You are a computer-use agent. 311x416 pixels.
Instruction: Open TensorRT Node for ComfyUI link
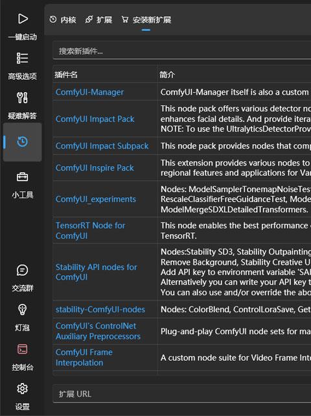(90, 230)
